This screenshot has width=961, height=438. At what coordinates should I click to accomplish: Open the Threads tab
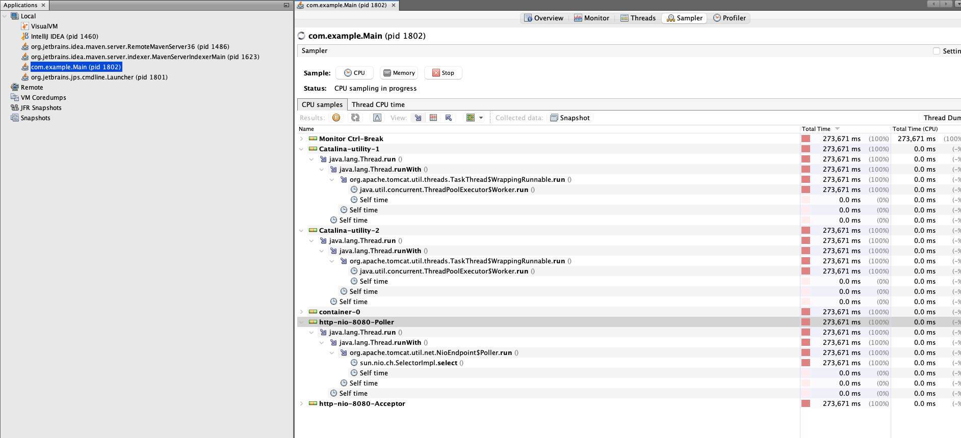pos(638,18)
